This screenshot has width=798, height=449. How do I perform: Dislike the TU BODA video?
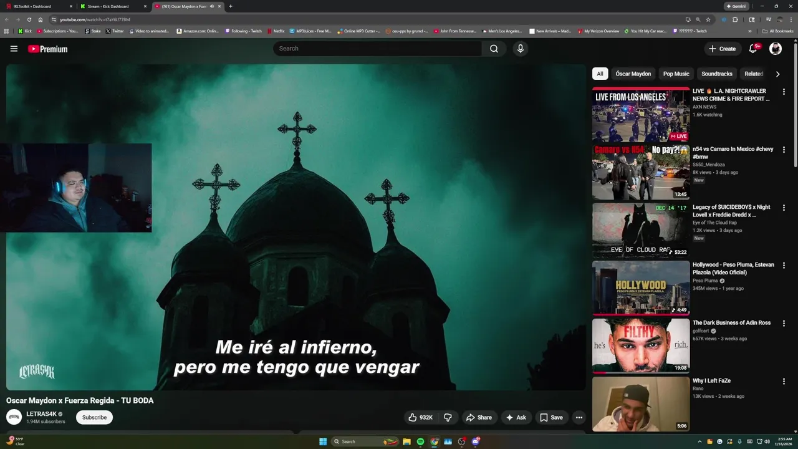[448, 417]
